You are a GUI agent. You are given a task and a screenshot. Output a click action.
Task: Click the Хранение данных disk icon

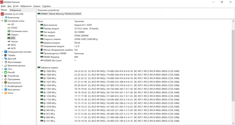click(x=6, y=66)
